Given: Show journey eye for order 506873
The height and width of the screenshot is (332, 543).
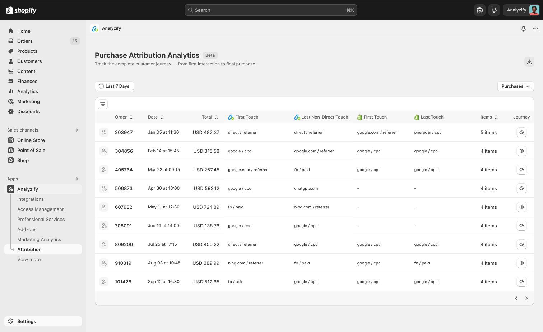Looking at the screenshot, I should [x=521, y=188].
